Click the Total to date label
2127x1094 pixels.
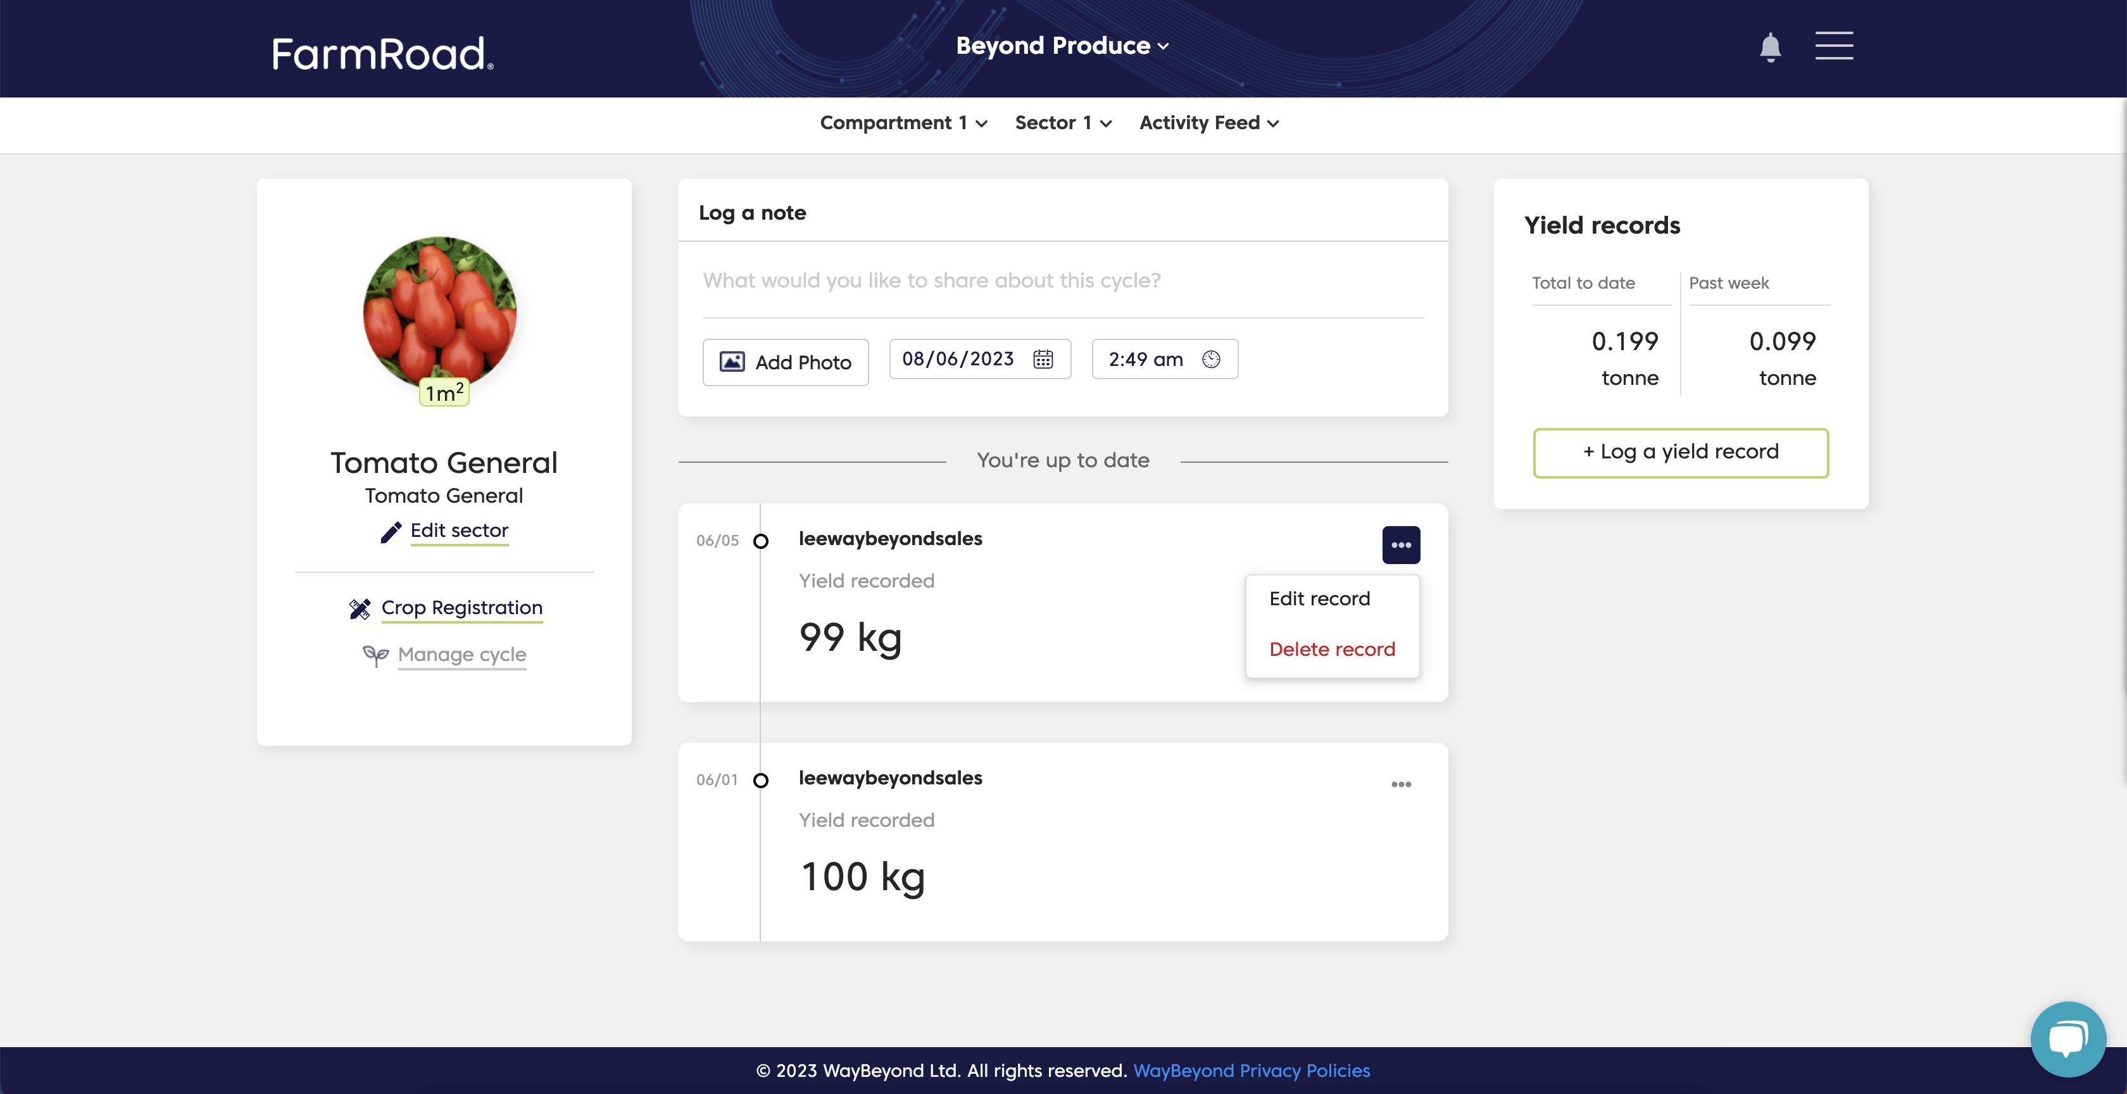click(x=1583, y=283)
